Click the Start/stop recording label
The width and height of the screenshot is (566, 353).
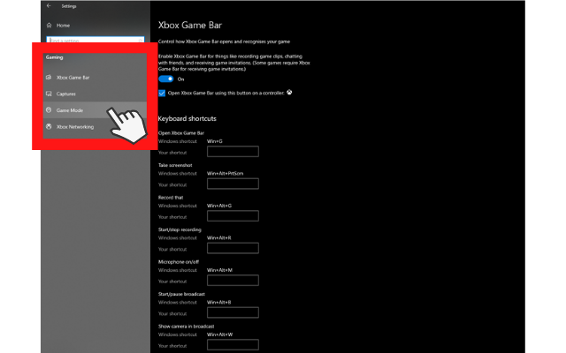point(180,229)
